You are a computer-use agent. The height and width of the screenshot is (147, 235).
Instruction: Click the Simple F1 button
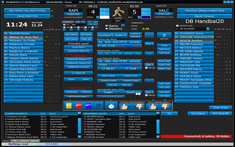(x=121, y=35)
